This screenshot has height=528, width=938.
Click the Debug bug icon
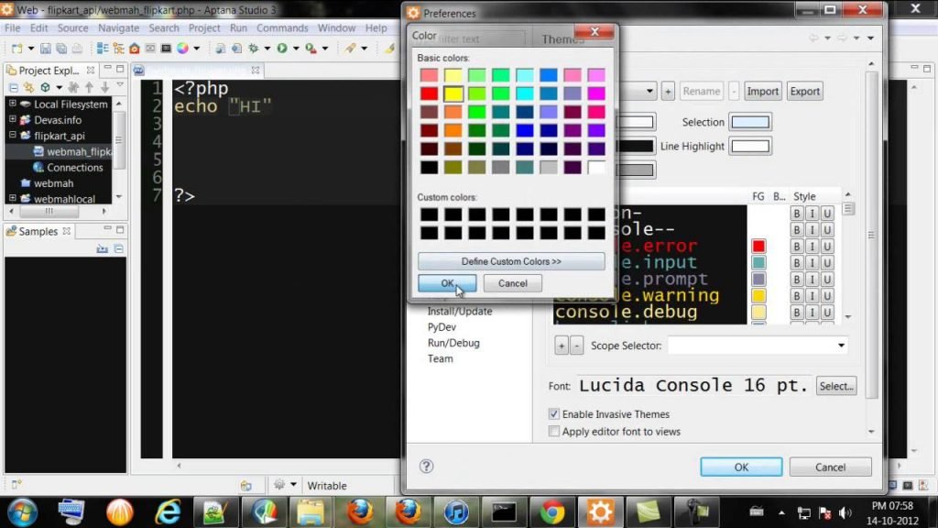coord(254,49)
